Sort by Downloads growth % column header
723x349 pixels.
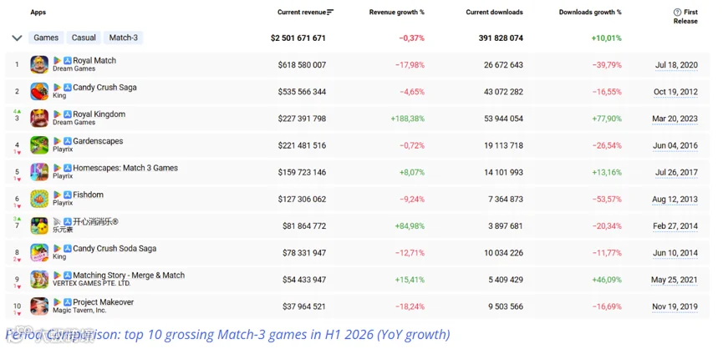point(590,13)
